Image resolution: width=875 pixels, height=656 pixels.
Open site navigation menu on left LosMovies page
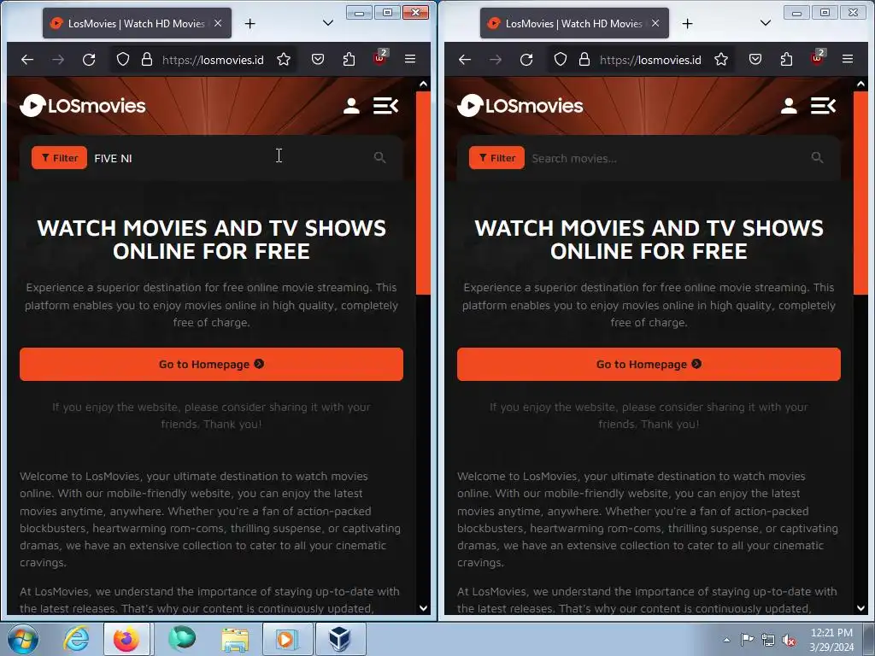(385, 105)
